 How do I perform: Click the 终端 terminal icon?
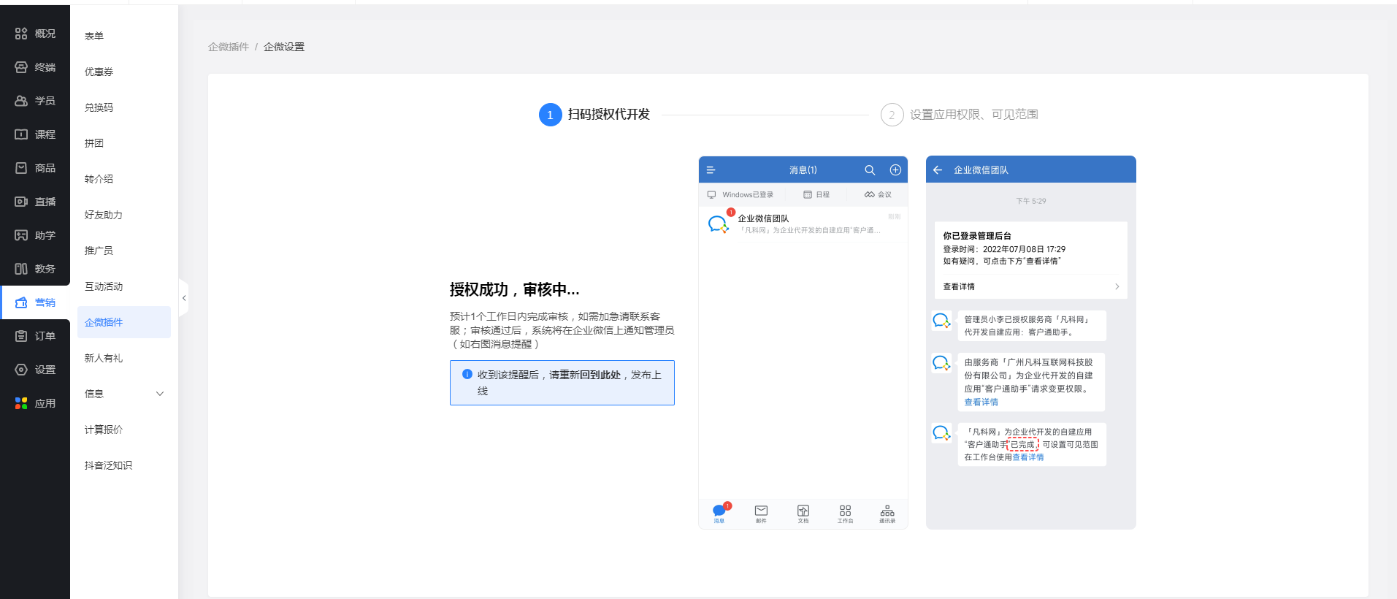coord(21,67)
